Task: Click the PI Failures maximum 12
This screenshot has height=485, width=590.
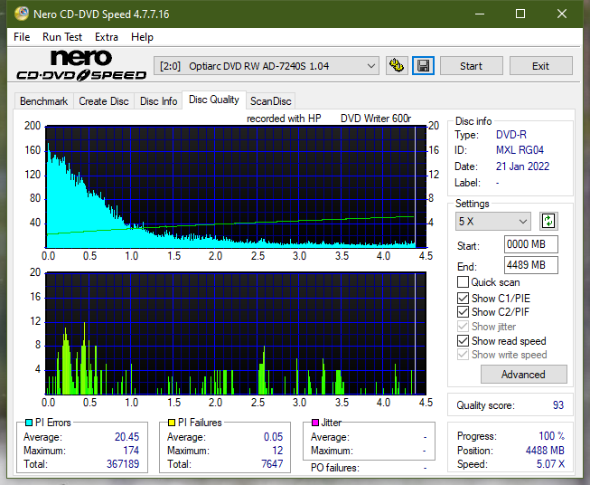Action: [277, 451]
